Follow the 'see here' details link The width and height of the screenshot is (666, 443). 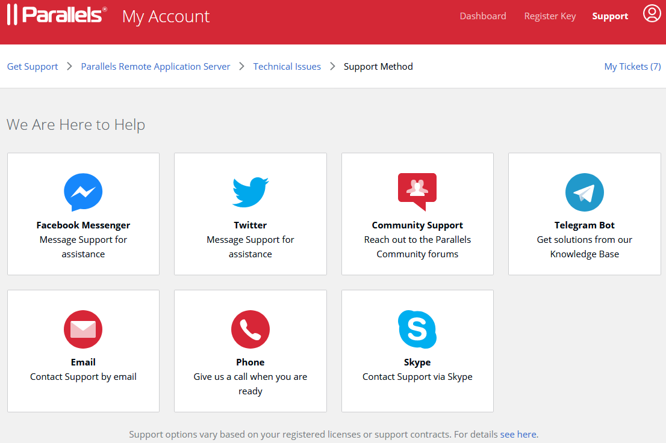click(x=518, y=434)
